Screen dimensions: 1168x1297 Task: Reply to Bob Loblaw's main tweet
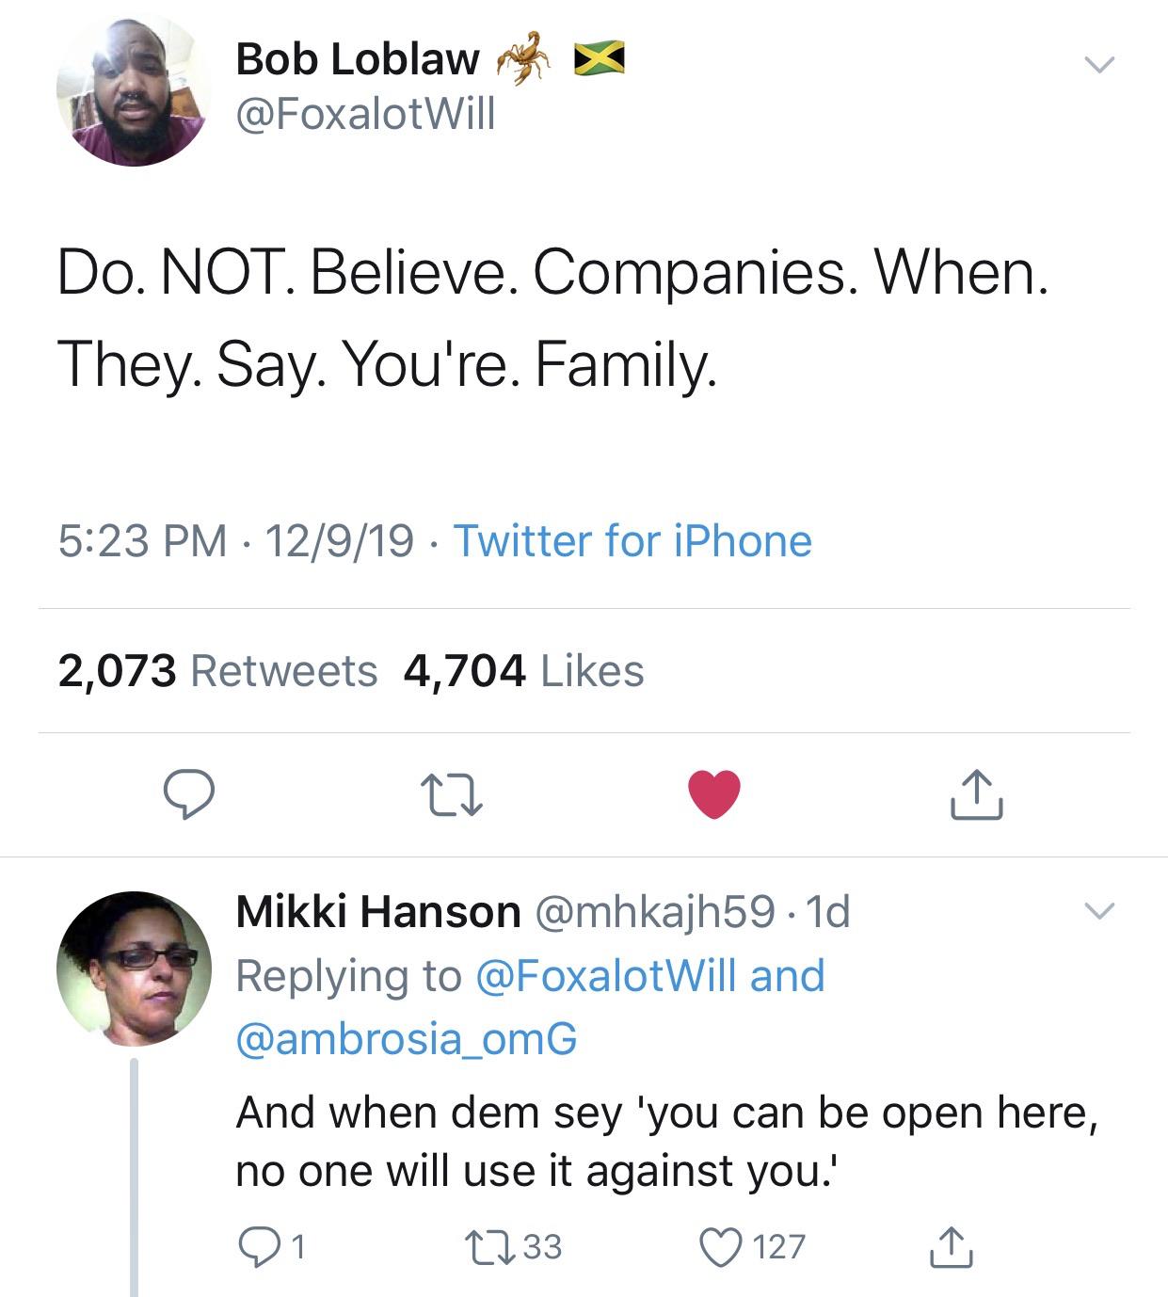189,793
